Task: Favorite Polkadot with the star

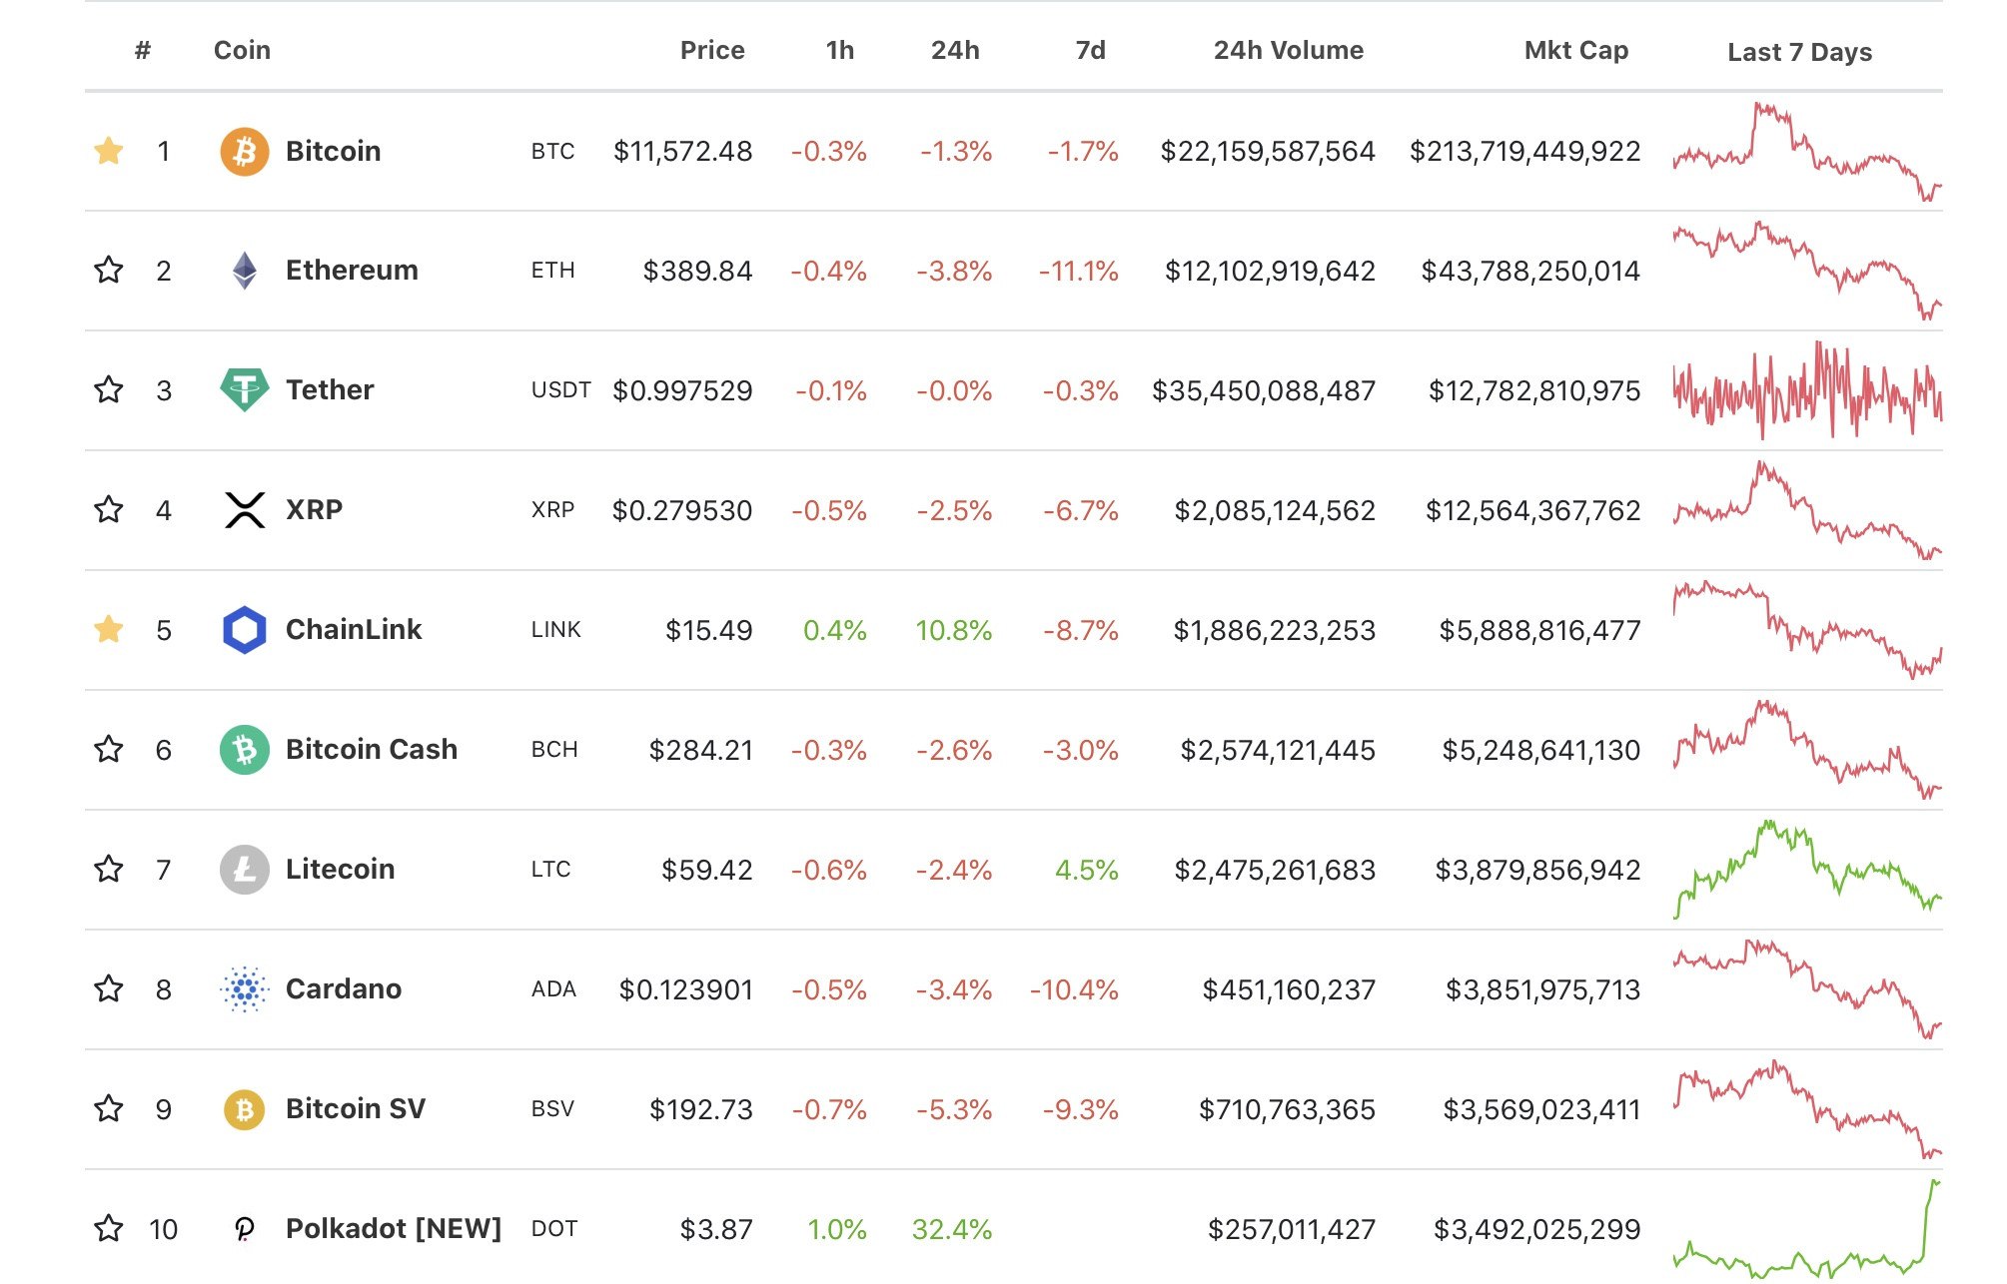Action: click(108, 1228)
